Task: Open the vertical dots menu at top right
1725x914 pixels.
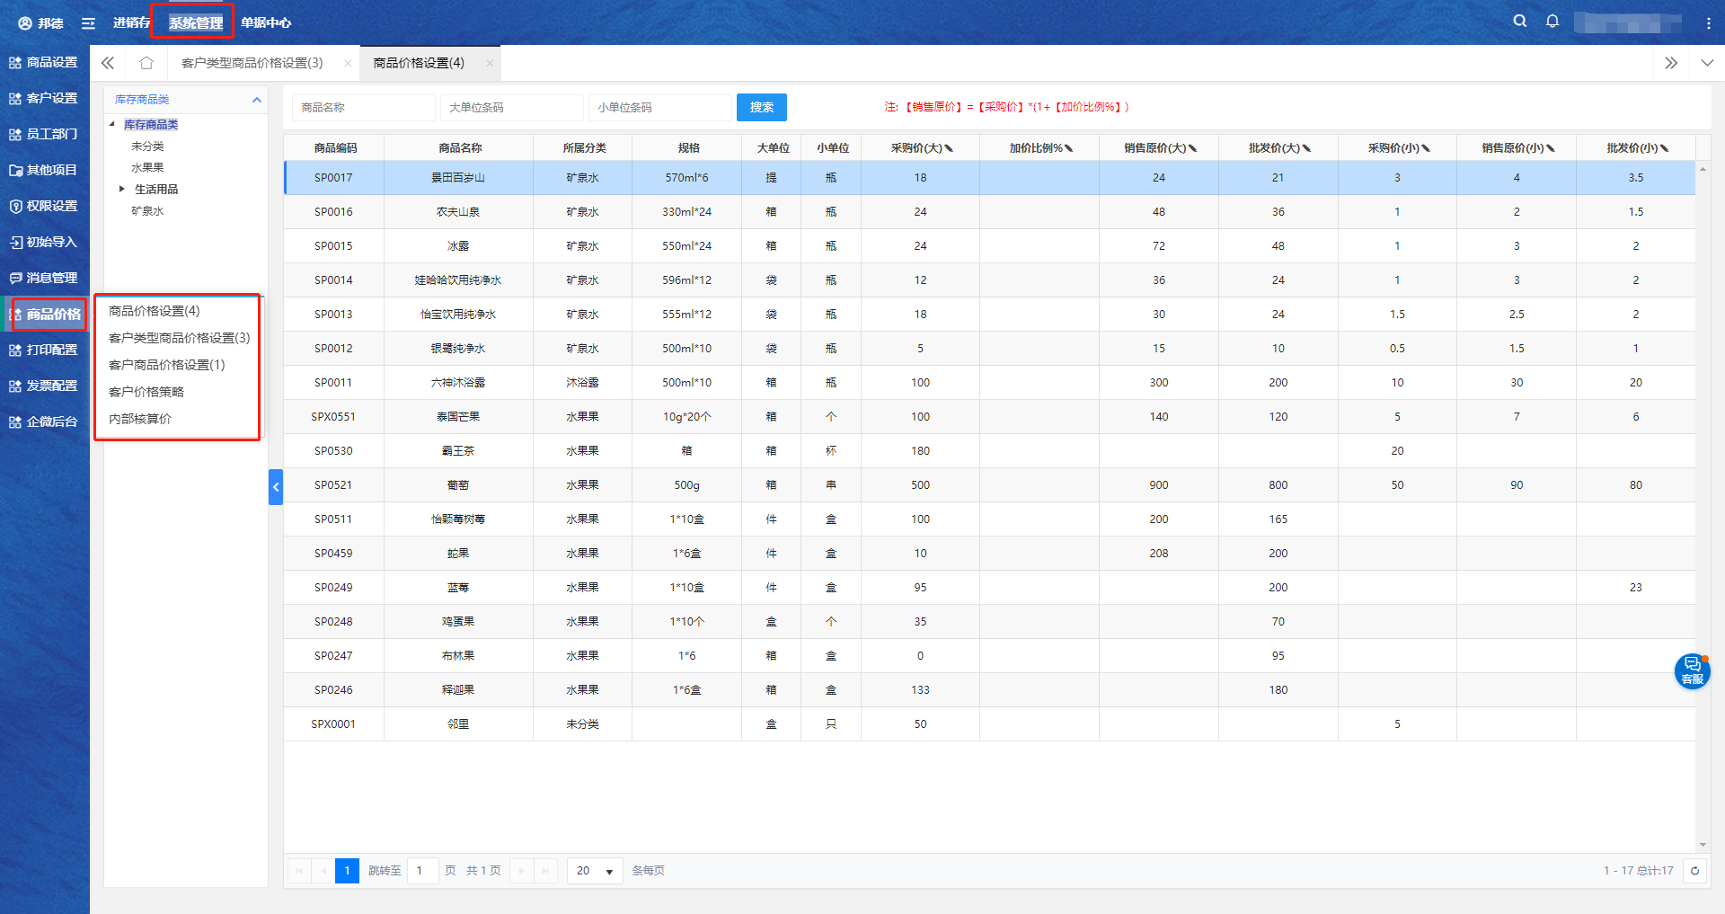Action: coord(1708,23)
